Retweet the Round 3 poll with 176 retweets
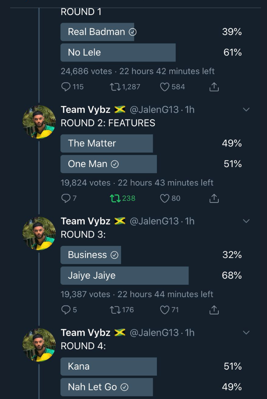Image resolution: width=267 pixels, height=399 pixels. [x=114, y=310]
